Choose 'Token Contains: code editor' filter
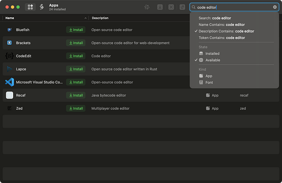The width and height of the screenshot is (282, 183). pos(222,38)
